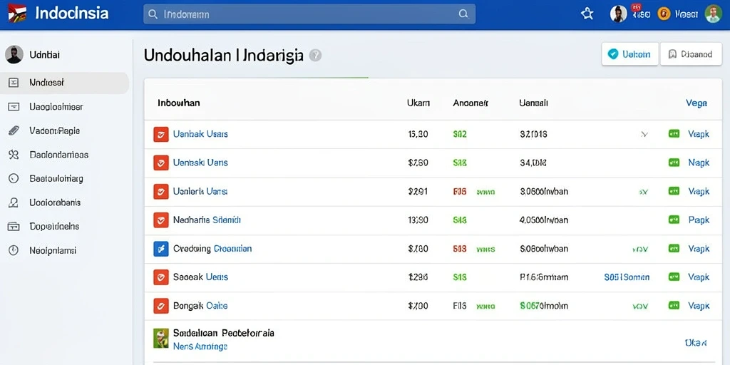Click the Uka link in bottom row

coord(696,343)
